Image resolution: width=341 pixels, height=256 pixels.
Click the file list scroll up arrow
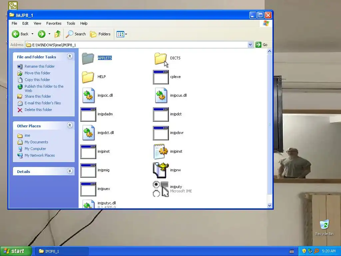coord(269,51)
